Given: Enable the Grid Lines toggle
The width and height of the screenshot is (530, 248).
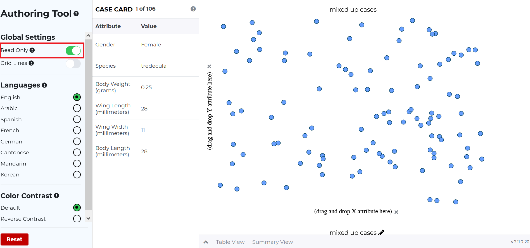Looking at the screenshot, I should click(73, 63).
